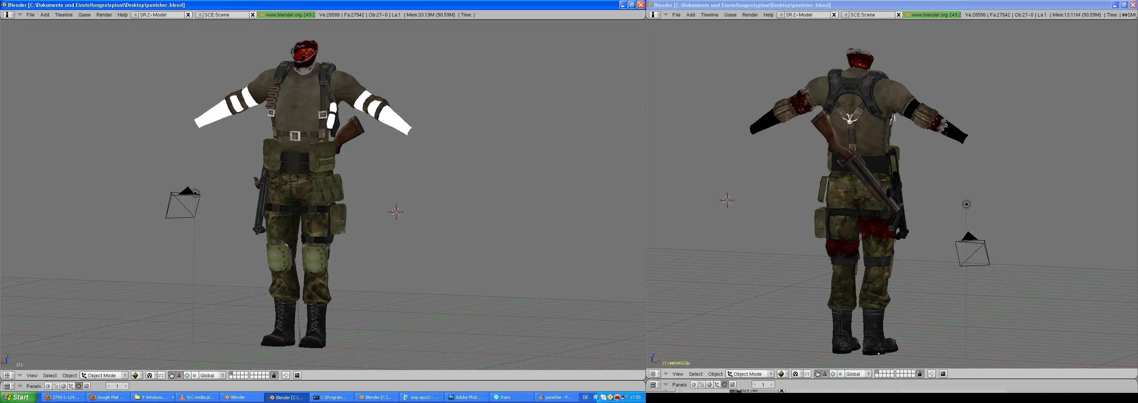Collapse right 3D viewport header menus

pyautogui.click(x=666, y=374)
